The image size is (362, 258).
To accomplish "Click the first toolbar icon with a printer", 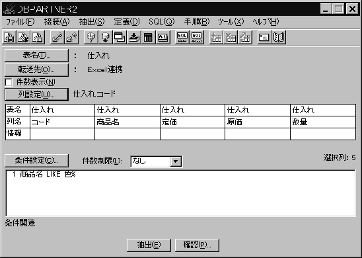I will click(x=9, y=37).
